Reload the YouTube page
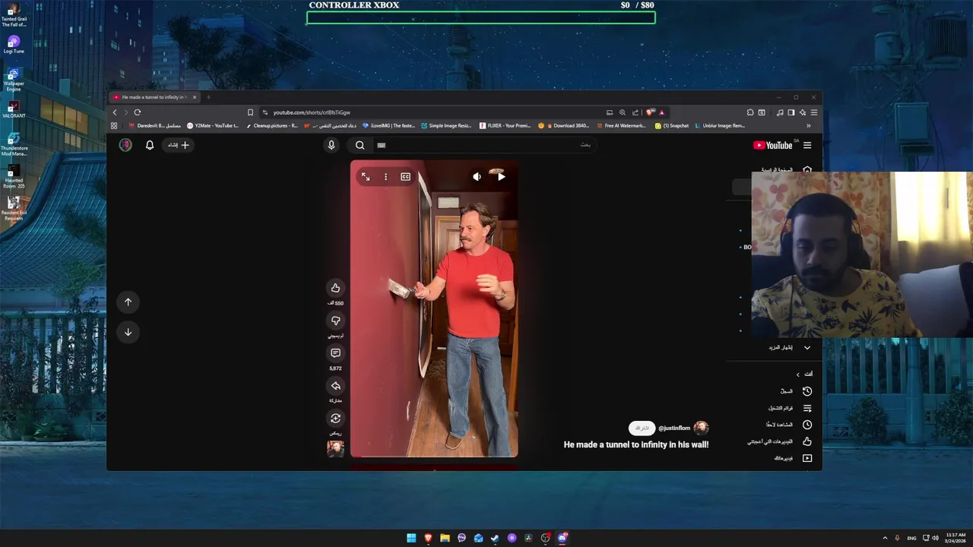Image resolution: width=973 pixels, height=547 pixels. (x=137, y=112)
